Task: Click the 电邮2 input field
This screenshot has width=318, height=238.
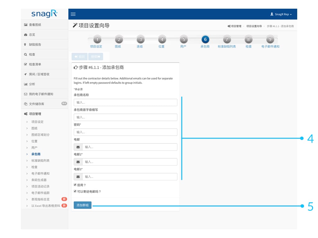Action: click(129, 162)
